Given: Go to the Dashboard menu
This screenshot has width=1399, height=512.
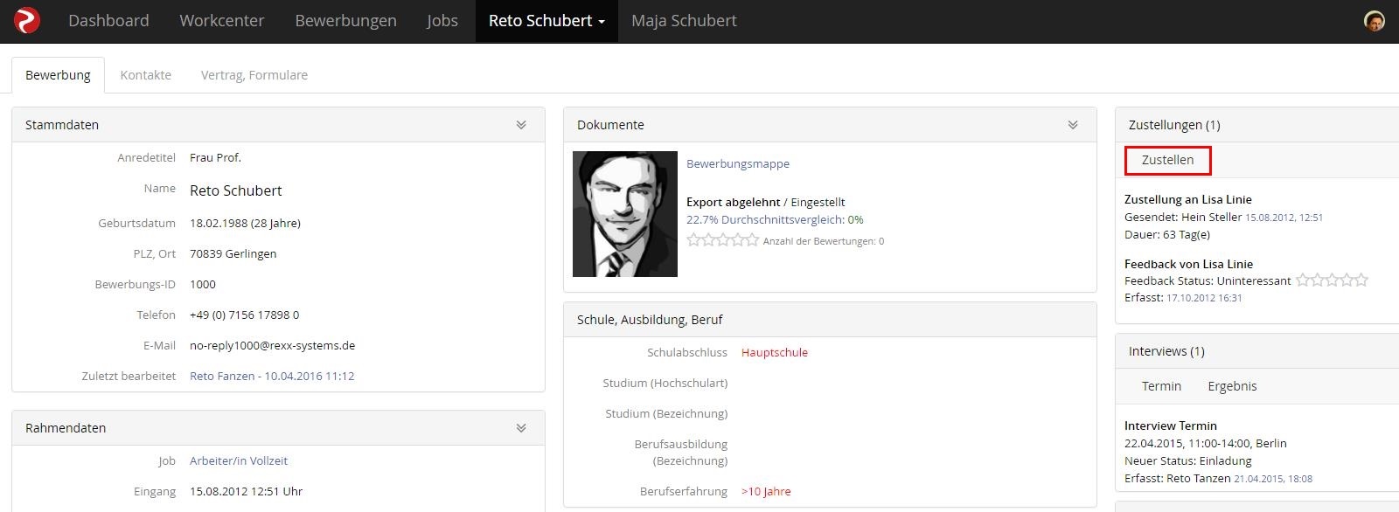Looking at the screenshot, I should pos(108,21).
